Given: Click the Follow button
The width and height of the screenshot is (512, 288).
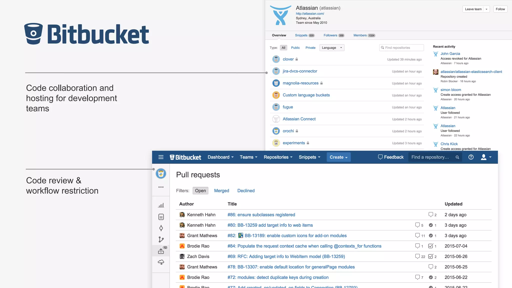Looking at the screenshot, I should coord(500,9).
